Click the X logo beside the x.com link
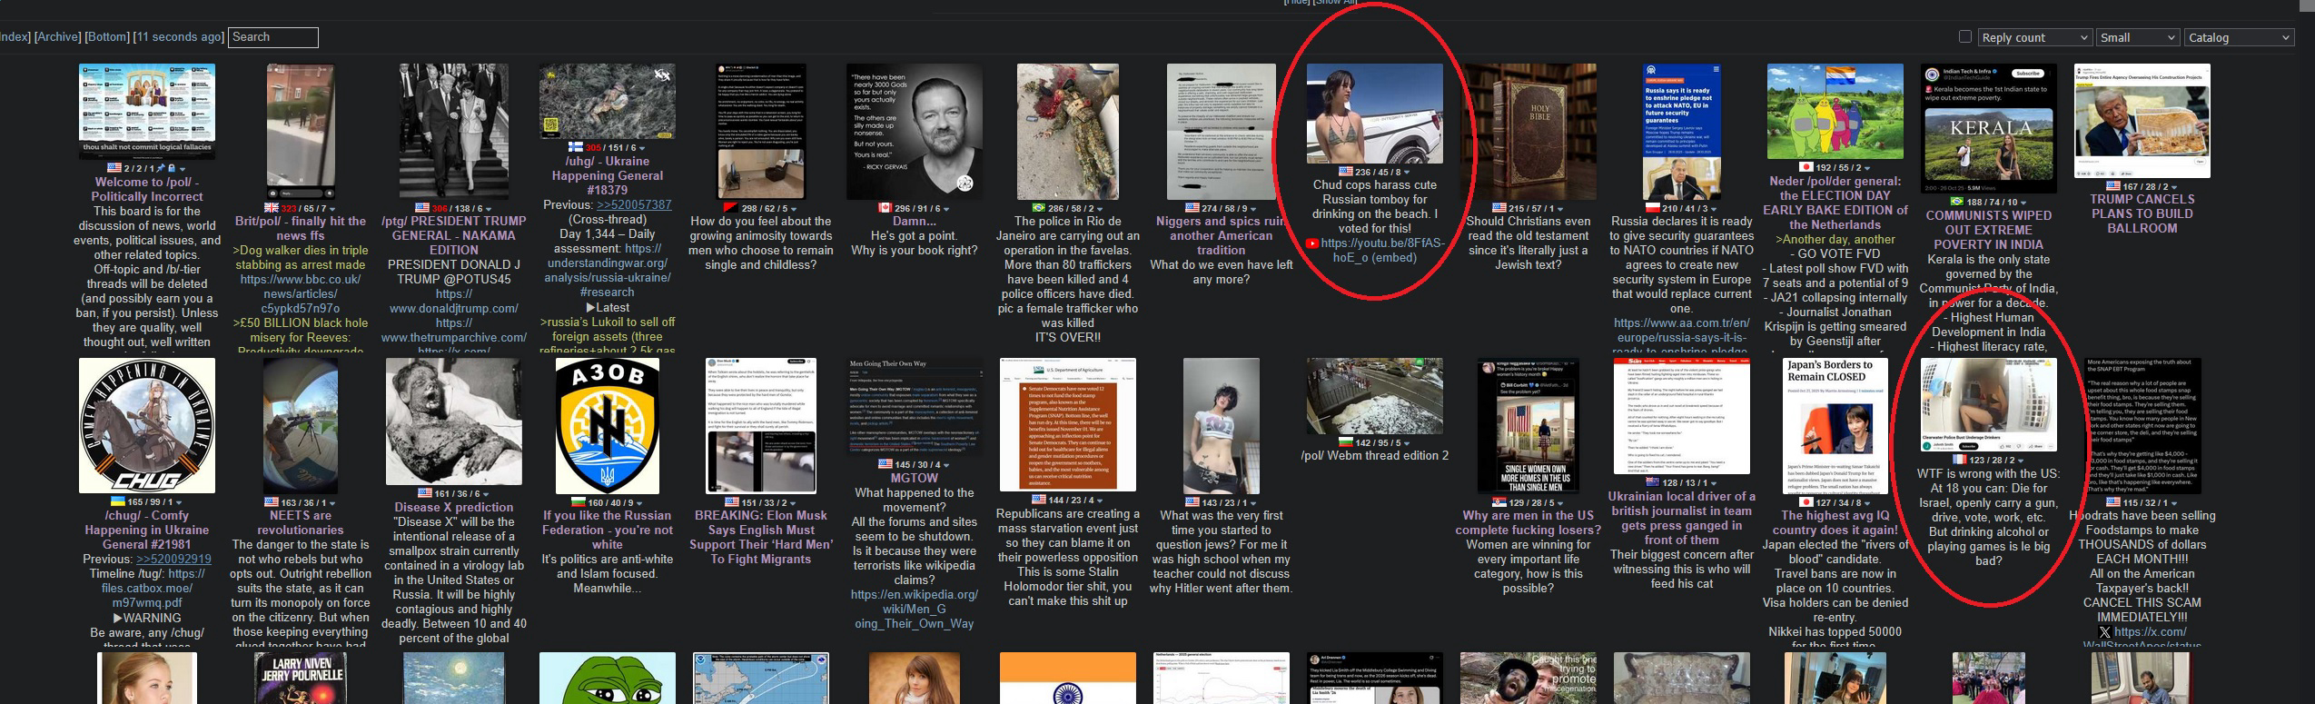The height and width of the screenshot is (704, 2315). coord(2104,632)
